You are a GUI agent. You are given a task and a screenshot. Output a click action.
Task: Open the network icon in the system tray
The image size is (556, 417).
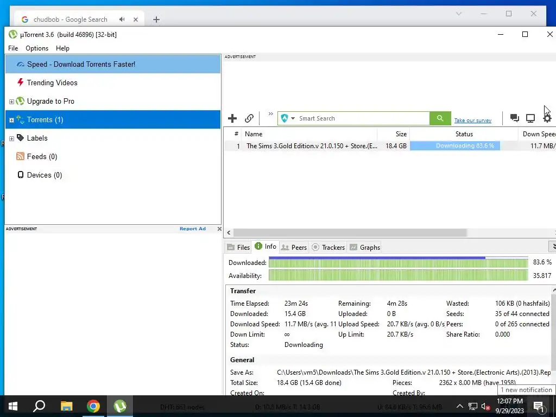tap(473, 406)
